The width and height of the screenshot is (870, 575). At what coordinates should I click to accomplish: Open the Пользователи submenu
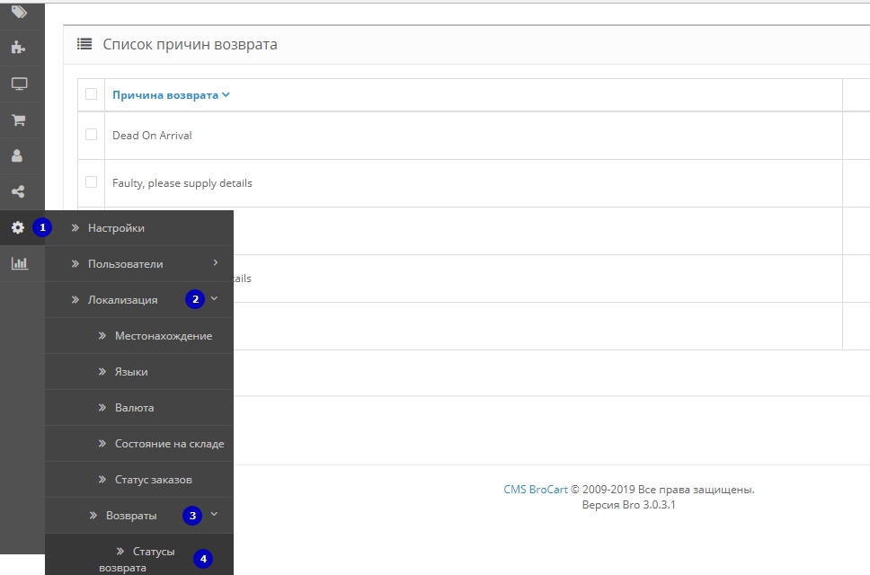point(138,264)
